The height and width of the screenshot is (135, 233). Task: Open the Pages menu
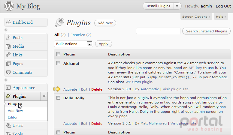18,64
